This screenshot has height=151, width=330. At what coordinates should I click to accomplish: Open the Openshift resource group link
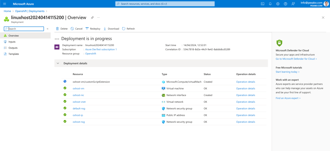pyautogui.click(x=91, y=53)
